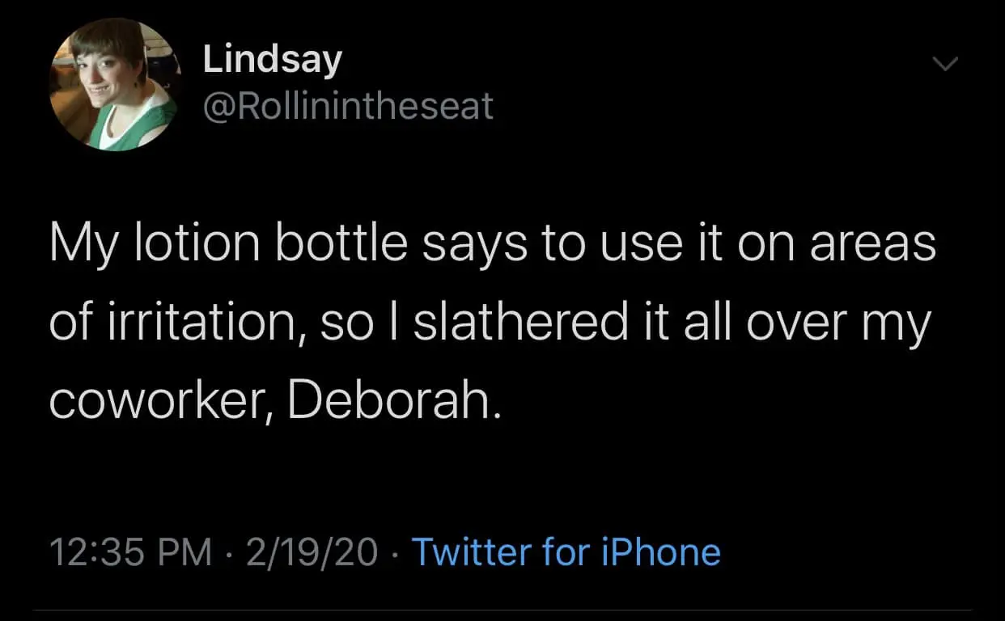
Task: Open the Lindsay display name profile link
Action: [272, 61]
